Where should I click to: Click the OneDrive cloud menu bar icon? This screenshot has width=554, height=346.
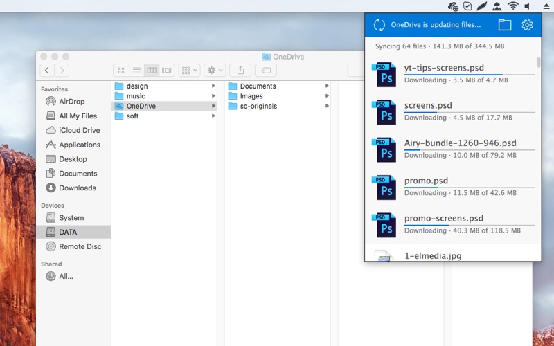click(x=453, y=6)
